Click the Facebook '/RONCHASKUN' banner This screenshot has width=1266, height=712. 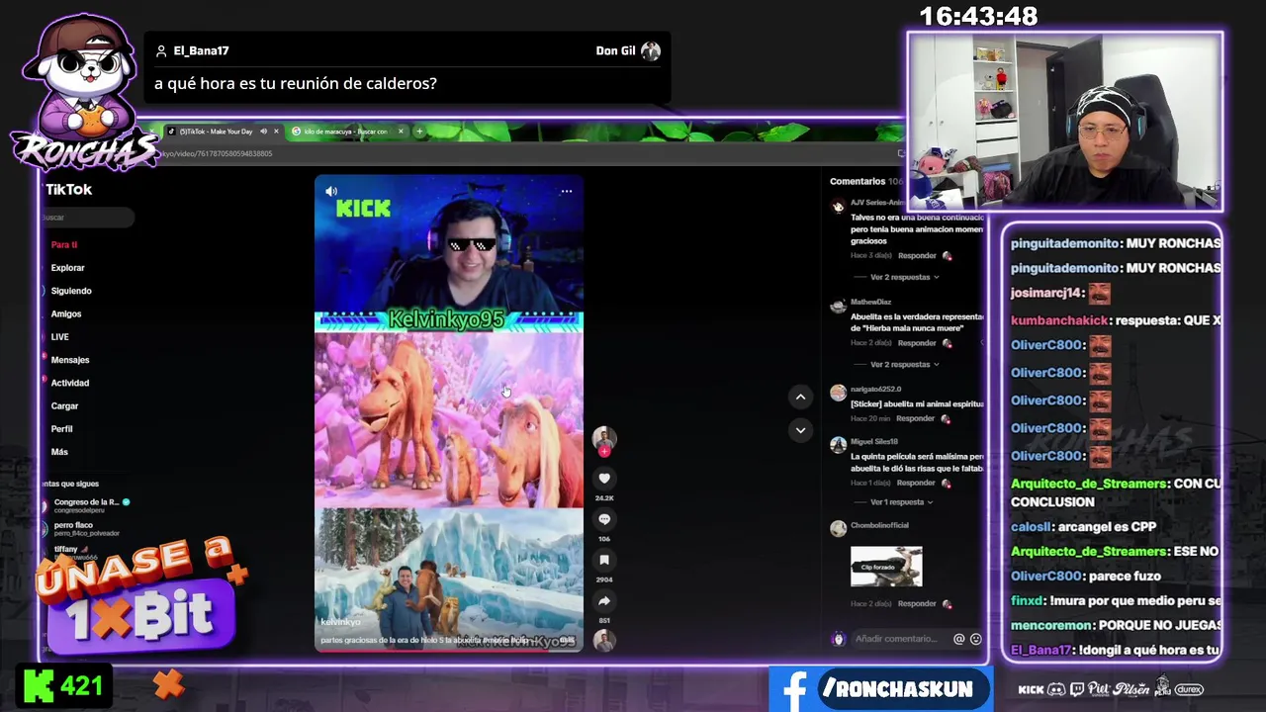(880, 689)
